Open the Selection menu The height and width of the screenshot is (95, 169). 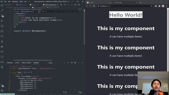coord(15,2)
